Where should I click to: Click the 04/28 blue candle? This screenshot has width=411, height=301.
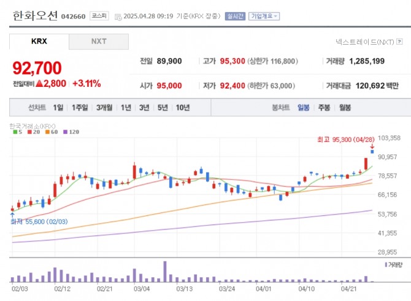372,152
